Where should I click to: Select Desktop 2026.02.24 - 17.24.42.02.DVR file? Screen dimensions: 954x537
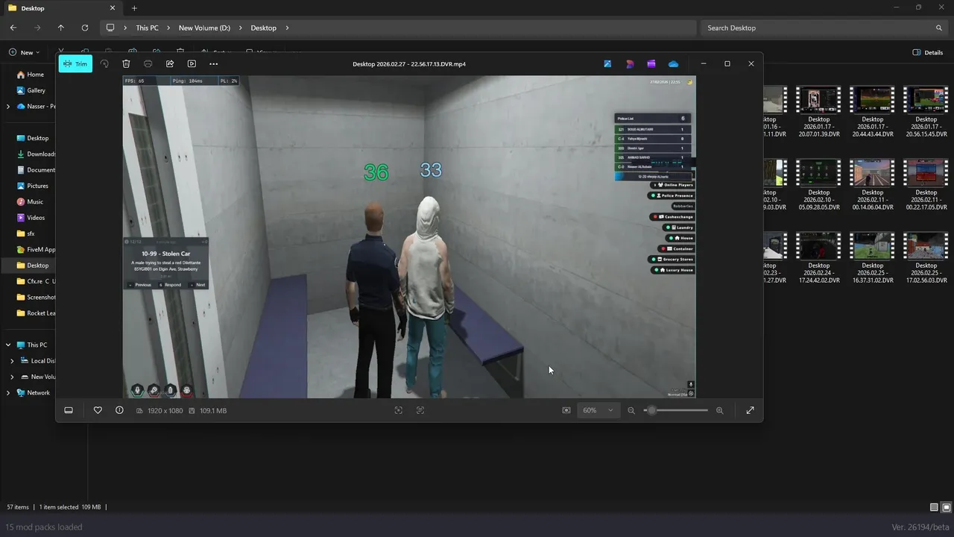tap(818, 258)
